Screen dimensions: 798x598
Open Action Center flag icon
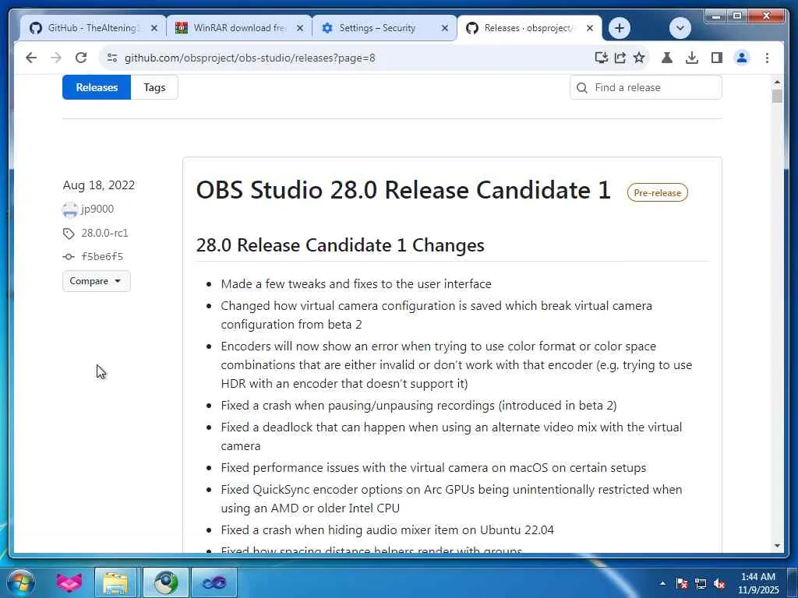coord(682,583)
